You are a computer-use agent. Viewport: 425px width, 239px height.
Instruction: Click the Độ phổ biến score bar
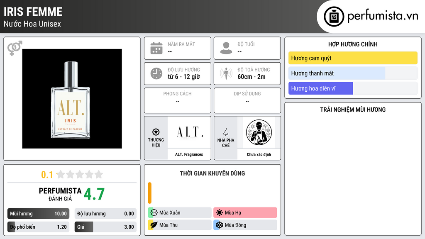[39, 227]
